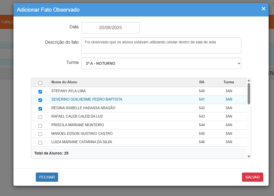Uncheck REGINA ISABELLE HADASSA ARAGÃO checkbox

(40, 109)
